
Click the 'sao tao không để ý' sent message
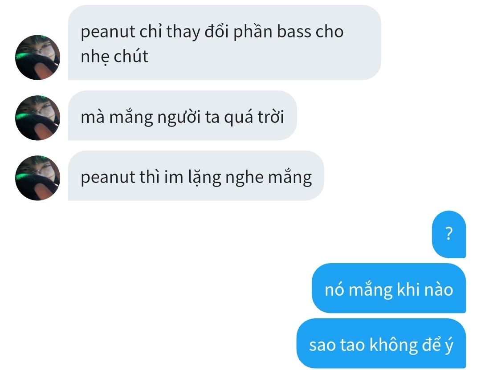pyautogui.click(x=381, y=343)
